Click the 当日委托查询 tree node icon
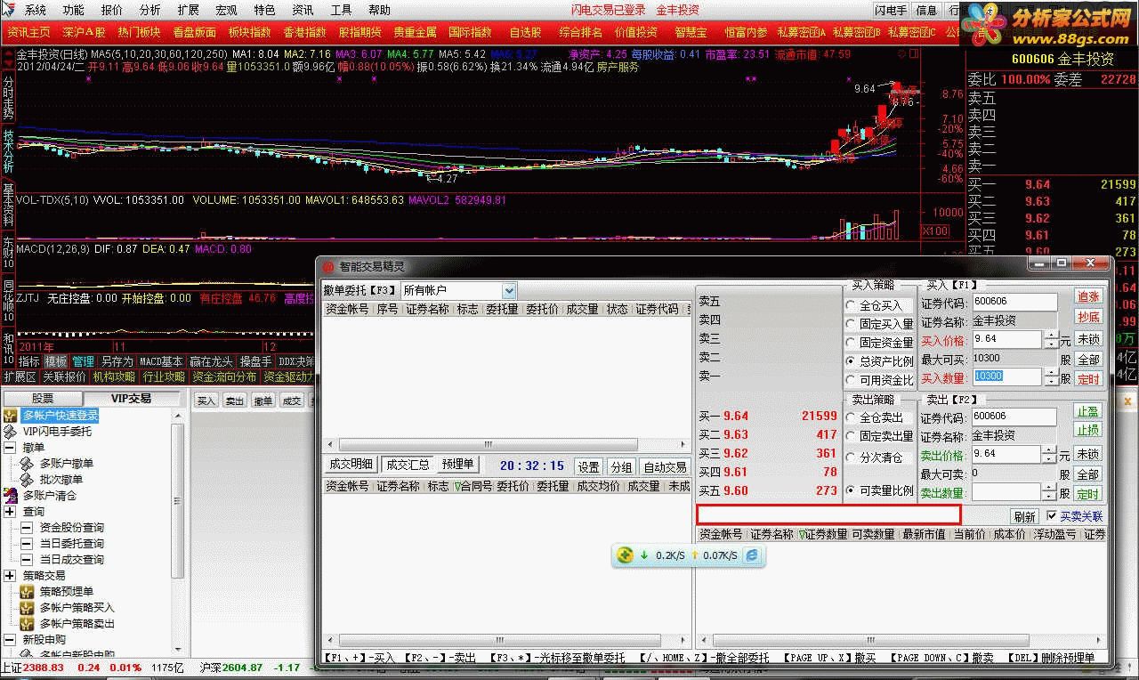Image resolution: width=1139 pixels, height=680 pixels. 27,544
